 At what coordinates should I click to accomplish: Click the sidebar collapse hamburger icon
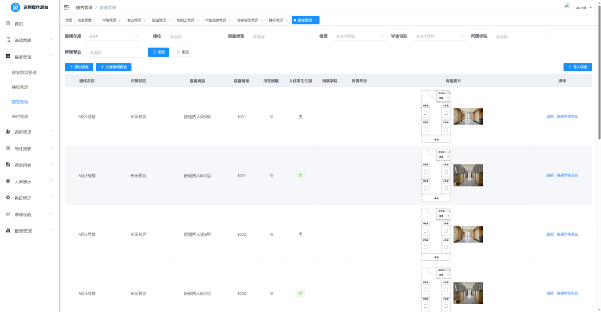(66, 7)
